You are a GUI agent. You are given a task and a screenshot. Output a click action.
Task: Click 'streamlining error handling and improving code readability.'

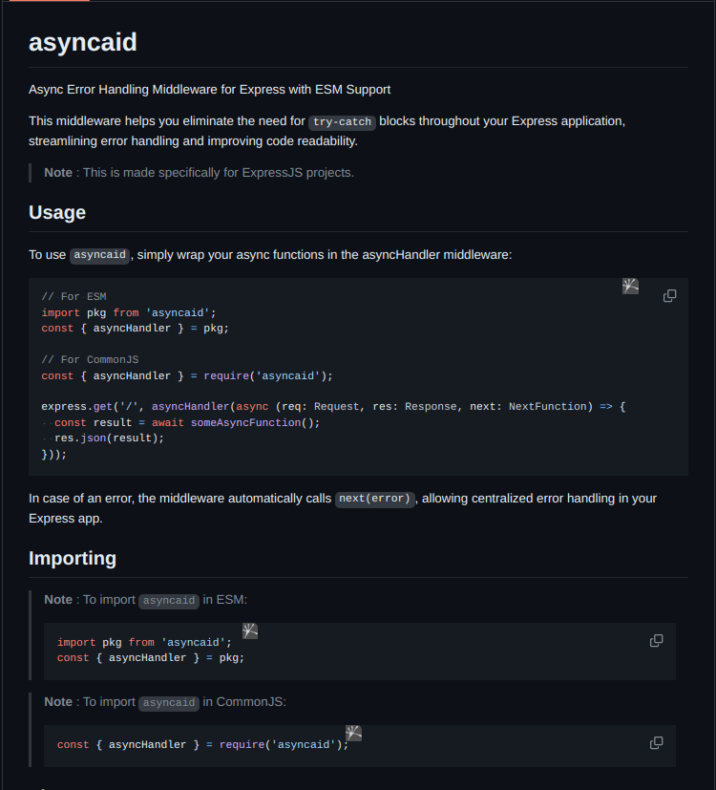point(193,141)
